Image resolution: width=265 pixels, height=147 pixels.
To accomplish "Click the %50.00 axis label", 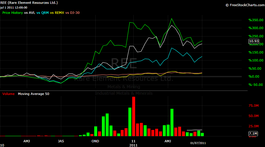I will 255,69.
